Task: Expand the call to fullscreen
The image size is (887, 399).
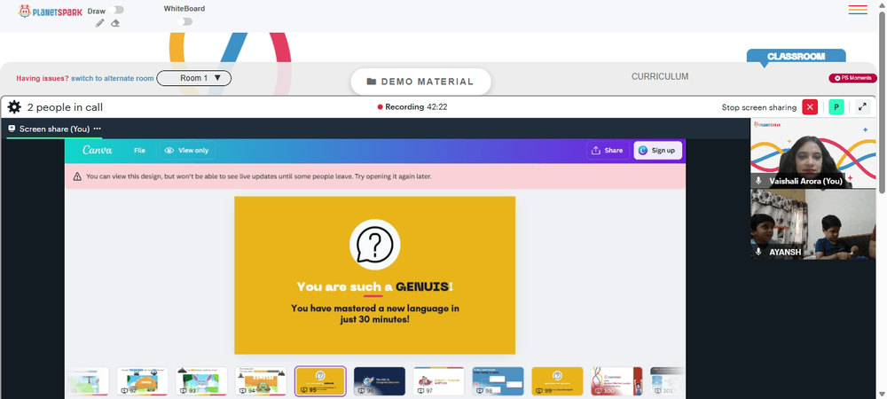Action: (862, 106)
